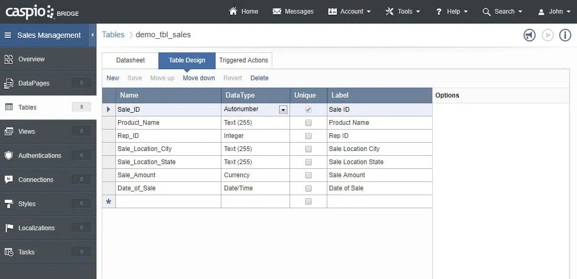Click the DataPages sidebar icon
This screenshot has height=279, width=577.
(8, 83)
